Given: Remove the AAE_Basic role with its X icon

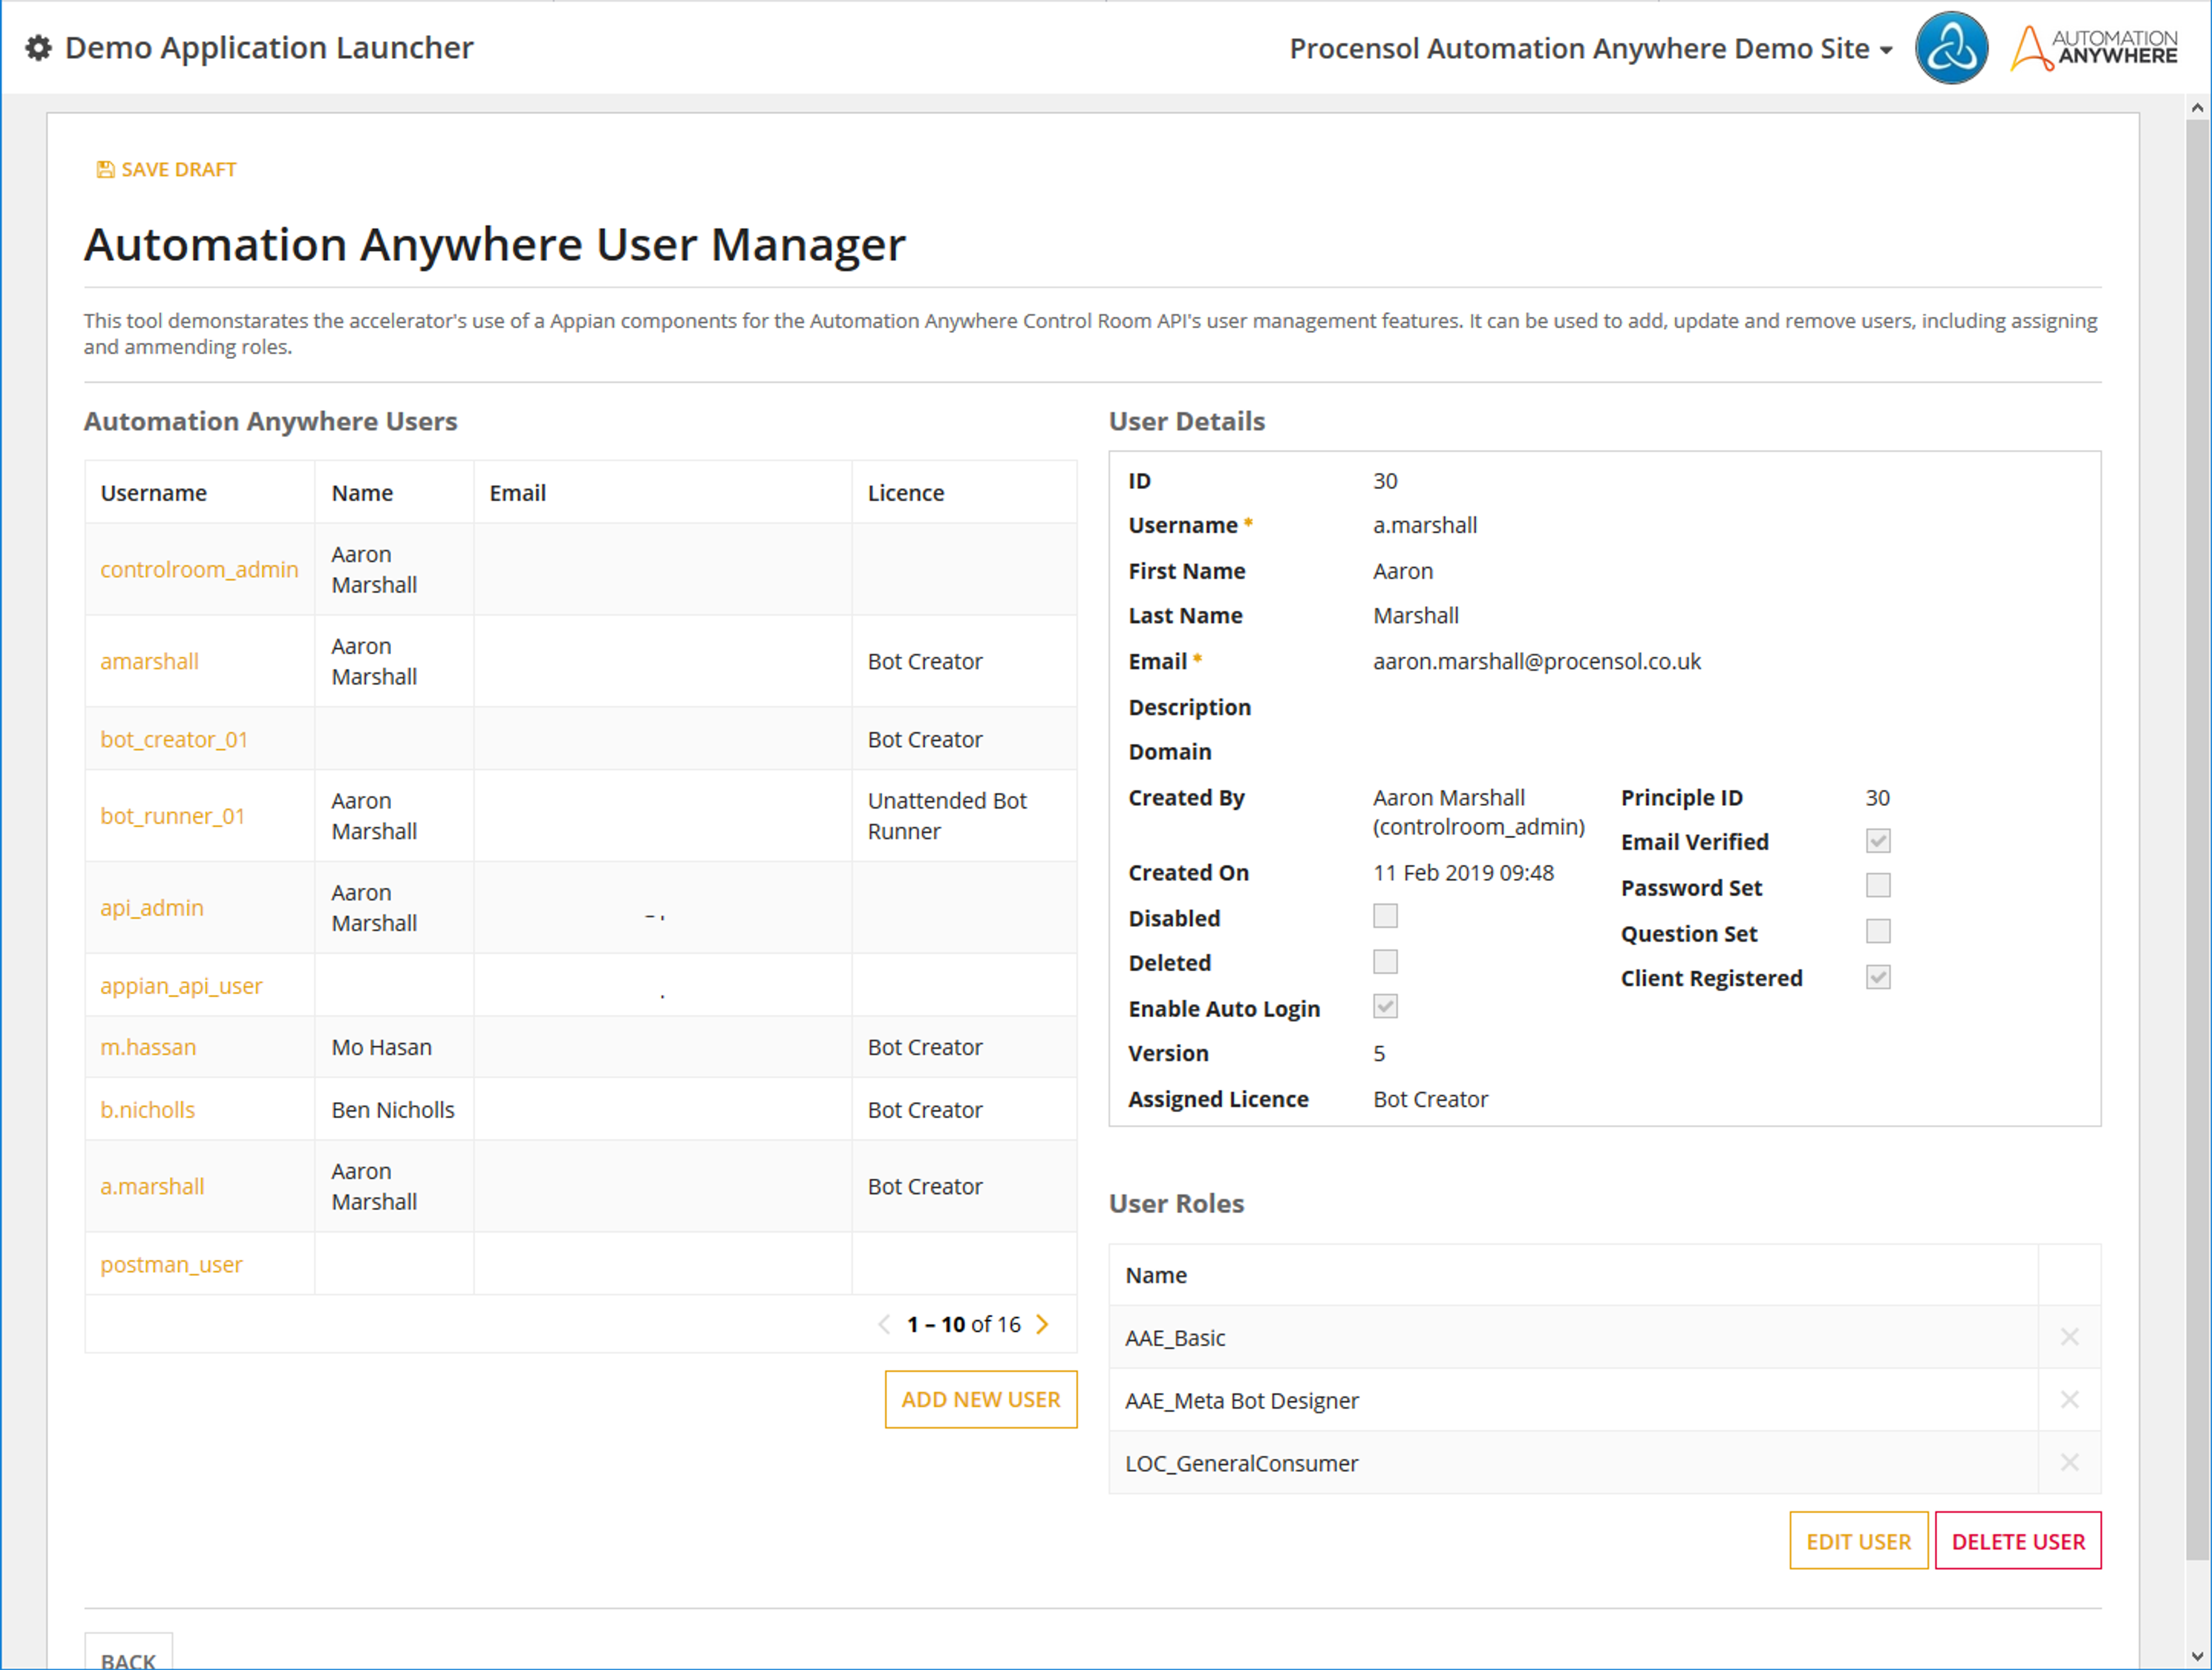Looking at the screenshot, I should tap(2069, 1337).
